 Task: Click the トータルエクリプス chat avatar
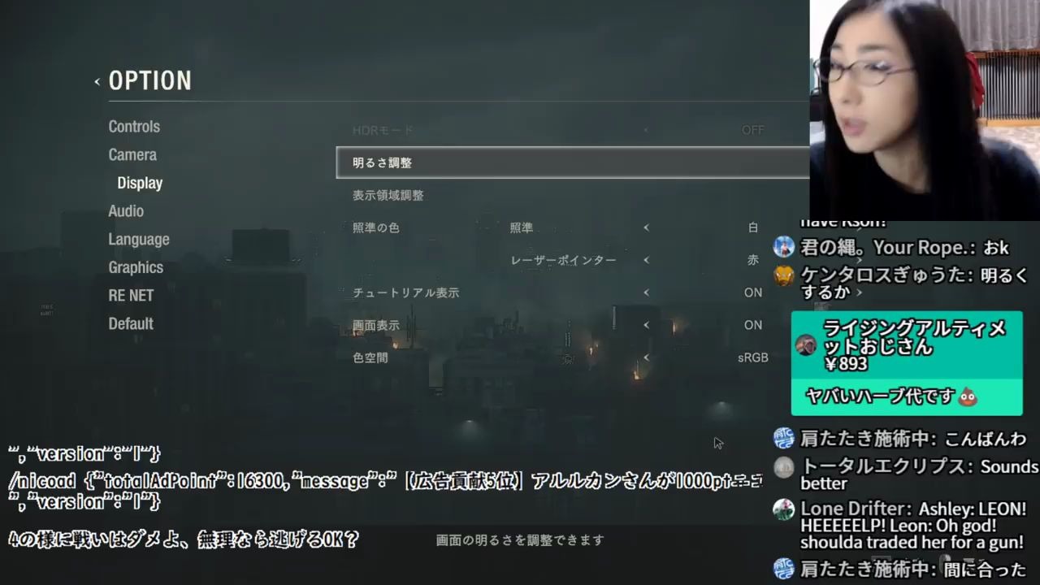tap(783, 467)
